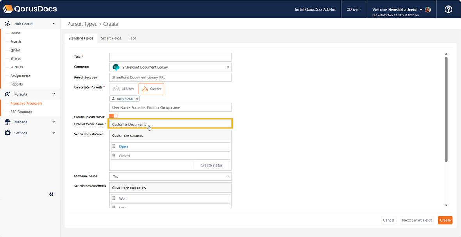Image resolution: width=461 pixels, height=237 pixels.
Task: Switch to the Smart Fields tab
Action: (x=111, y=38)
